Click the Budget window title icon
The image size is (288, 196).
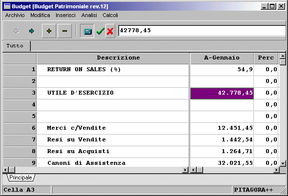click(x=7, y=6)
